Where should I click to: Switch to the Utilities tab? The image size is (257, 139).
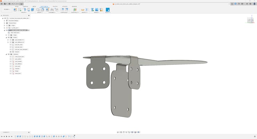(65, 6)
